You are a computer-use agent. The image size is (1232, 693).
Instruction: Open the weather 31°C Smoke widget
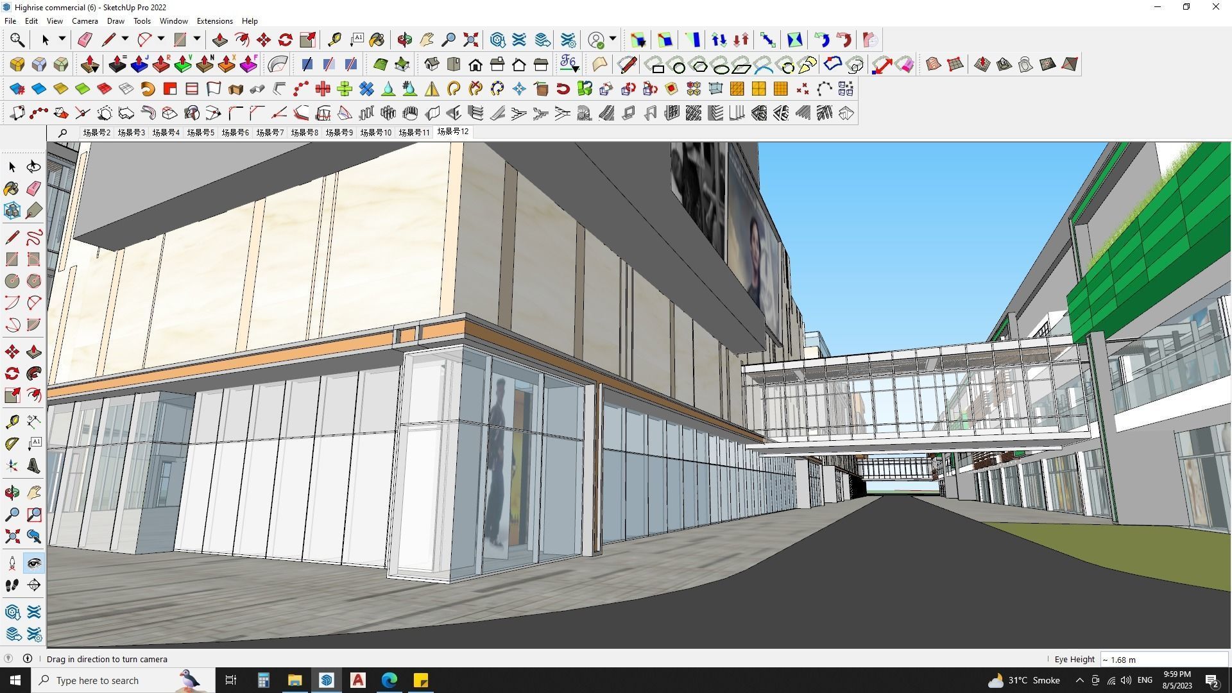tap(1024, 680)
